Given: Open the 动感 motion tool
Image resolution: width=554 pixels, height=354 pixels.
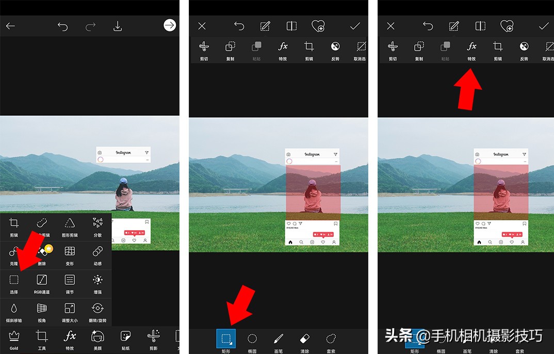Looking at the screenshot, I should 97,255.
